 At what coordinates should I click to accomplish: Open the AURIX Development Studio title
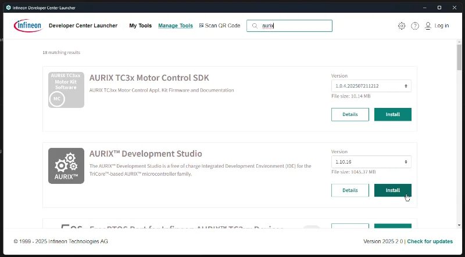coord(145,154)
